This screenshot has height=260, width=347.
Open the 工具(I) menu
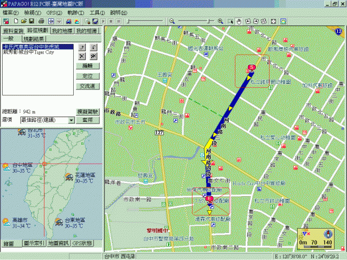(97, 12)
